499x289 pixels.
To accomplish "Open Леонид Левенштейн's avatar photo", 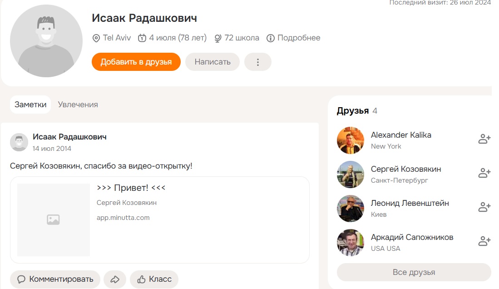I will [x=351, y=209].
